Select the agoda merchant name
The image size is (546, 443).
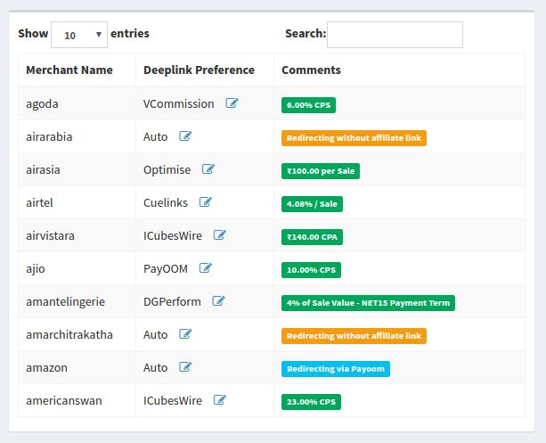pyautogui.click(x=42, y=104)
